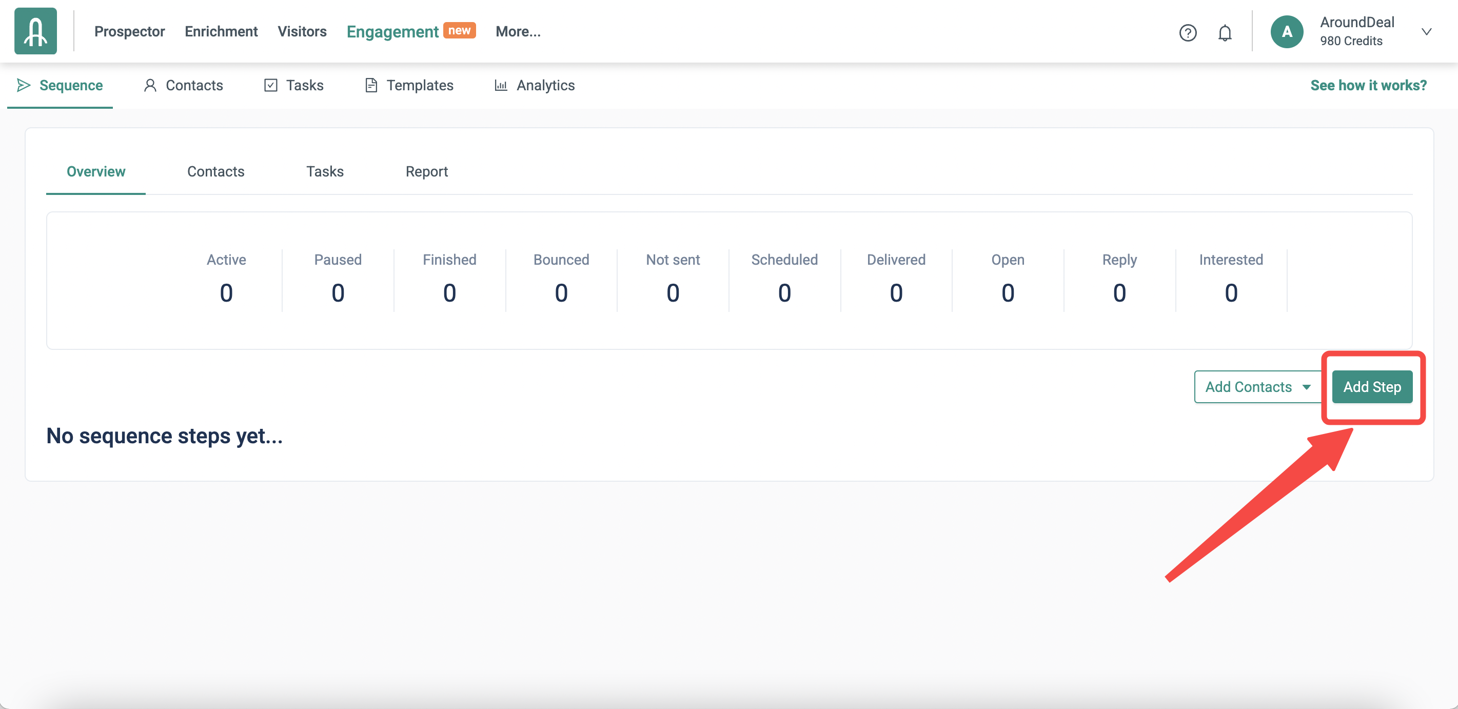
Task: Open the See how it works link
Action: click(x=1368, y=86)
